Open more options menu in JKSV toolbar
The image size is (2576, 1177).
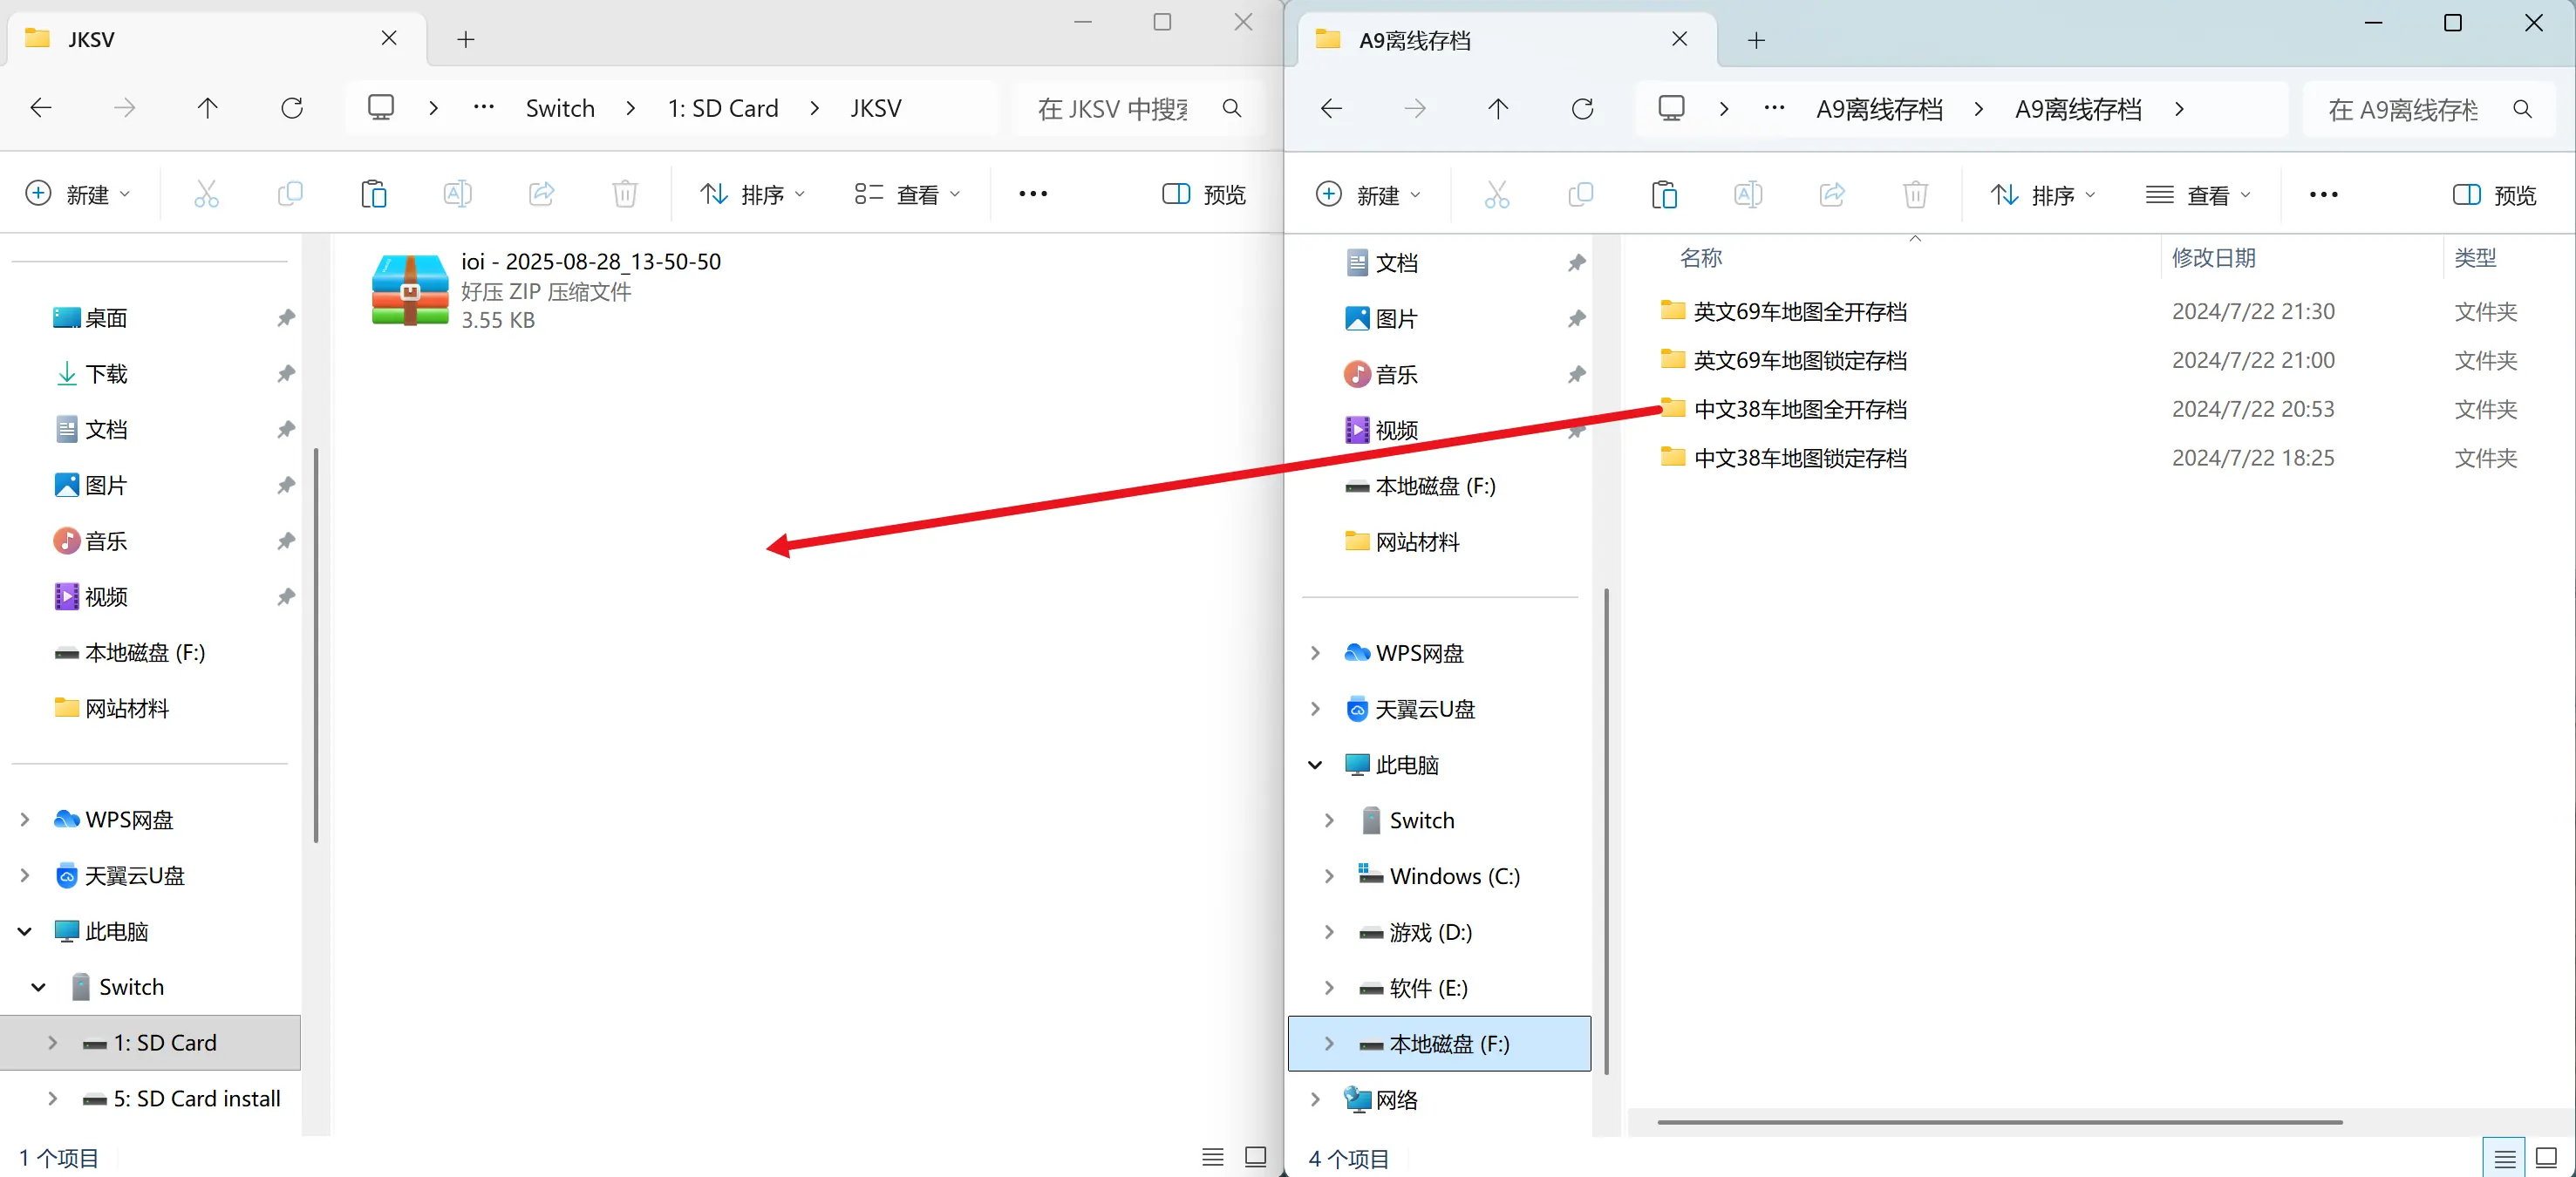[x=1033, y=194]
